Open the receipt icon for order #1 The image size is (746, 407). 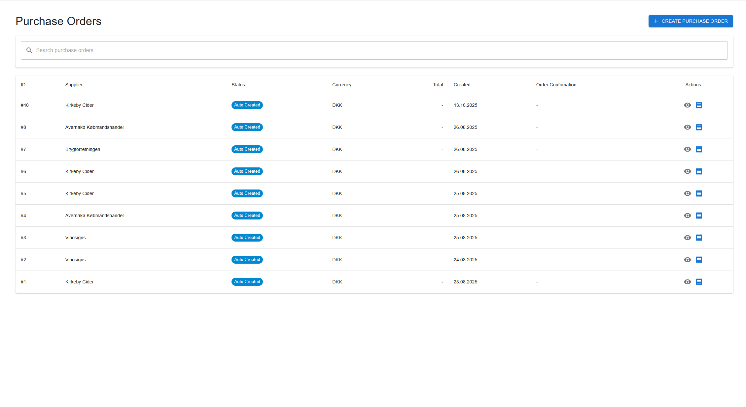click(699, 282)
